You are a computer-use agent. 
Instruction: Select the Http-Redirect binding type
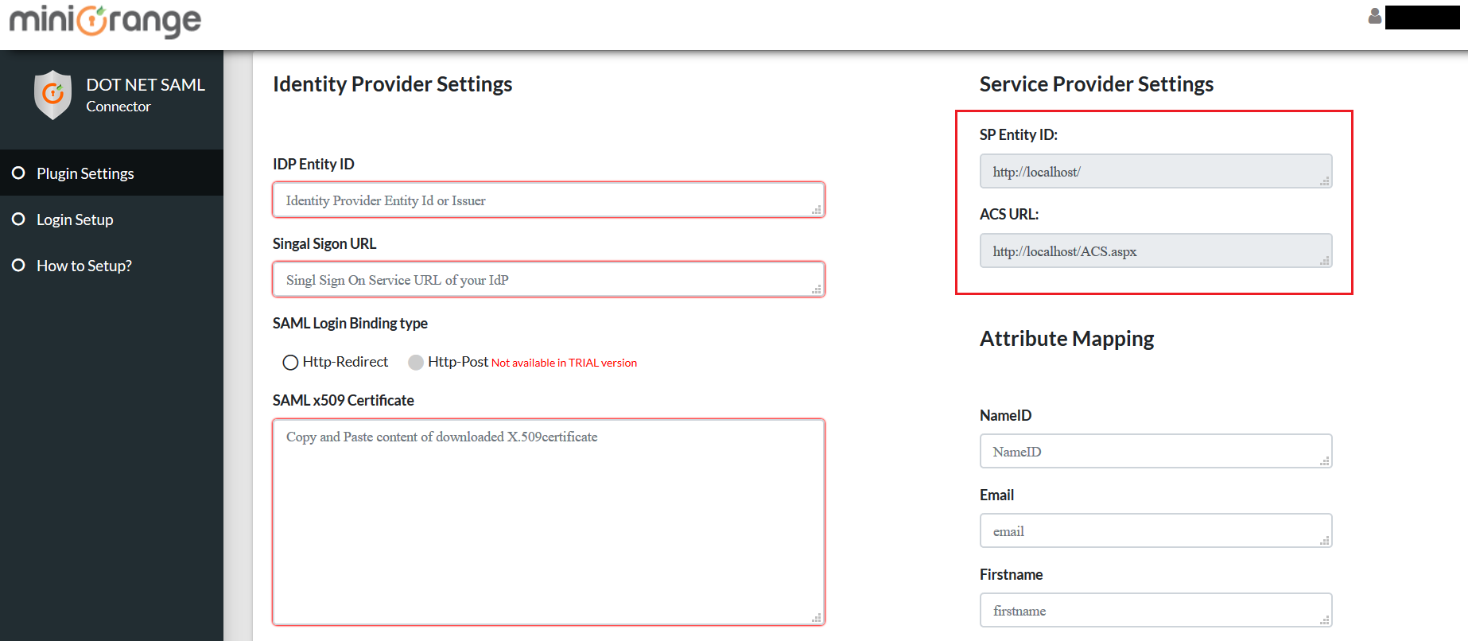pyautogui.click(x=290, y=363)
